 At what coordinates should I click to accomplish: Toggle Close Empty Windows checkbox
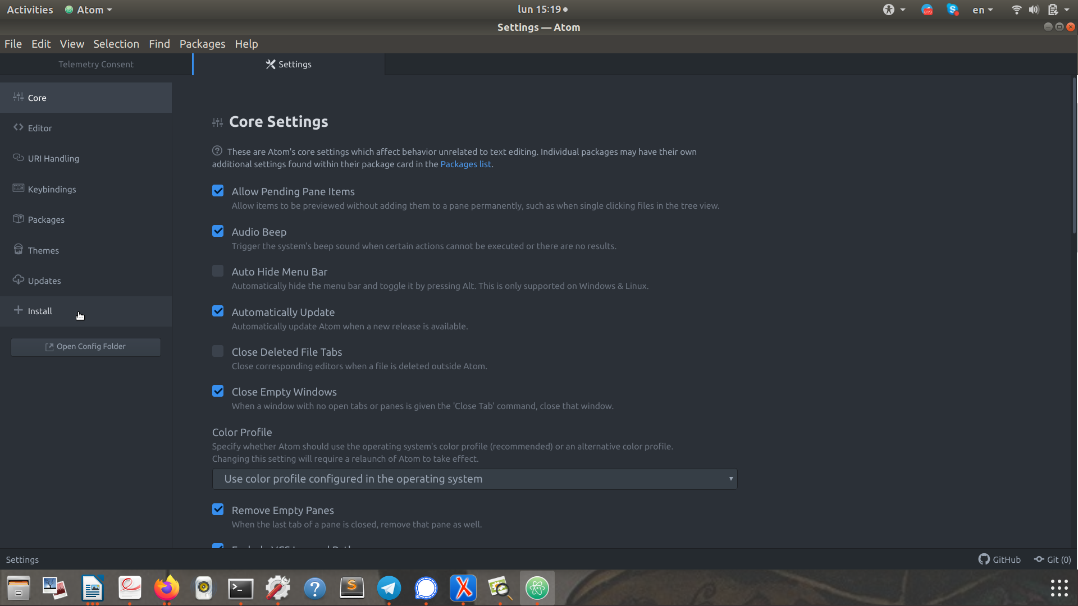pos(218,391)
